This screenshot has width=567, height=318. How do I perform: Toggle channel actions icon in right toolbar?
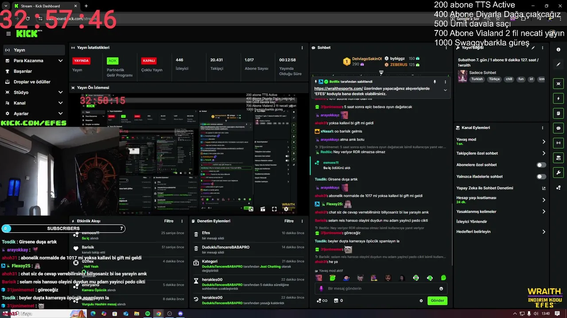click(559, 158)
